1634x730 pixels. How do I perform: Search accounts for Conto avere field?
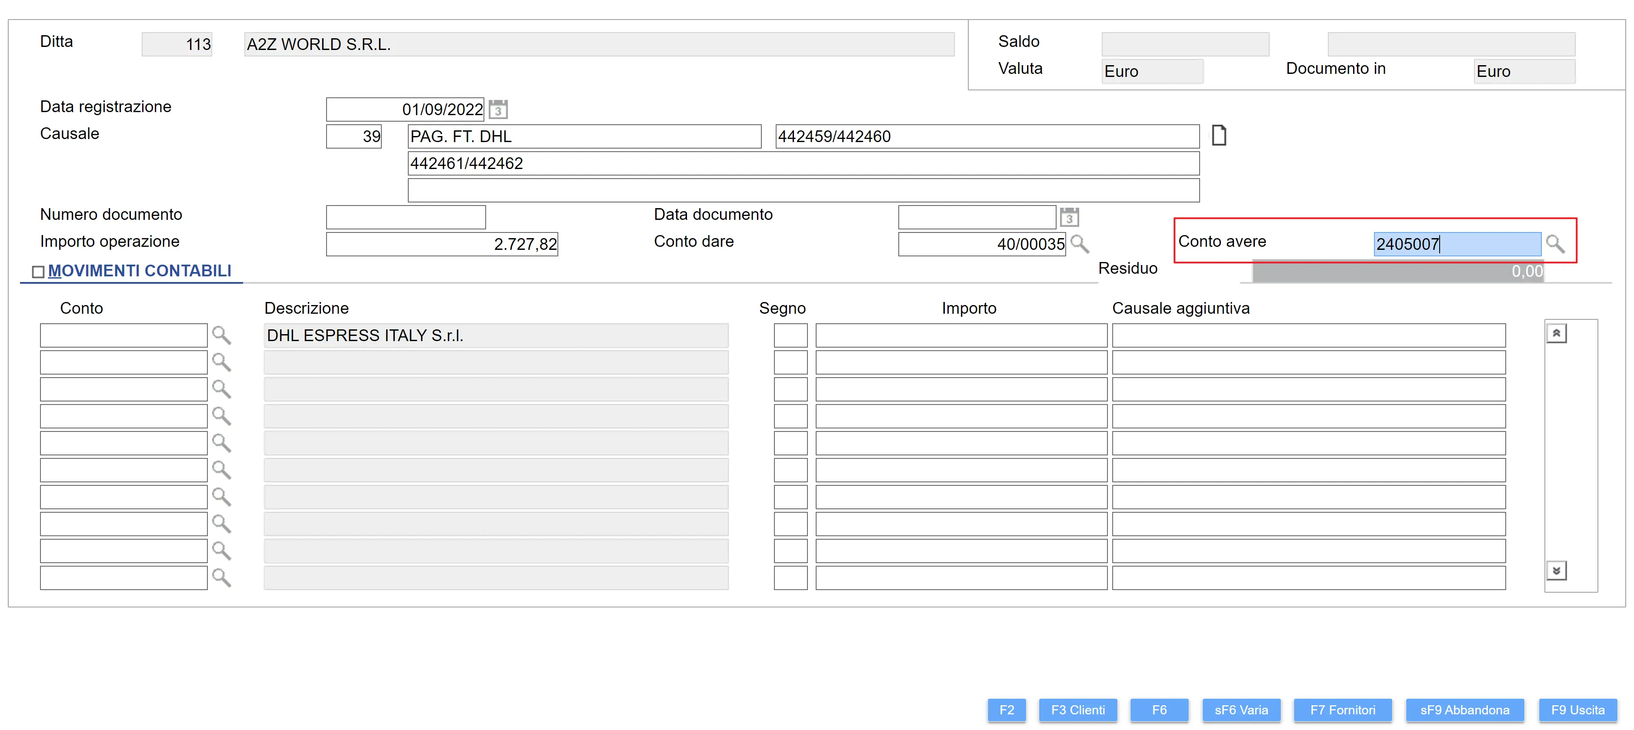[x=1555, y=244]
